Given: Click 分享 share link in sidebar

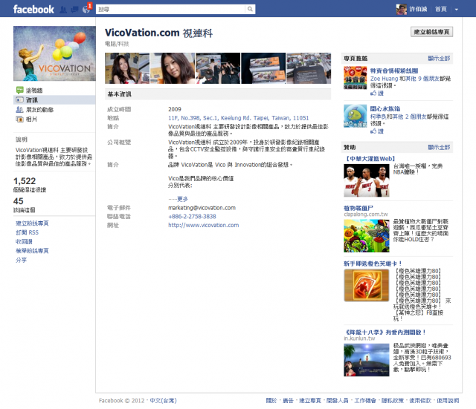Looking at the screenshot, I should tap(22, 260).
